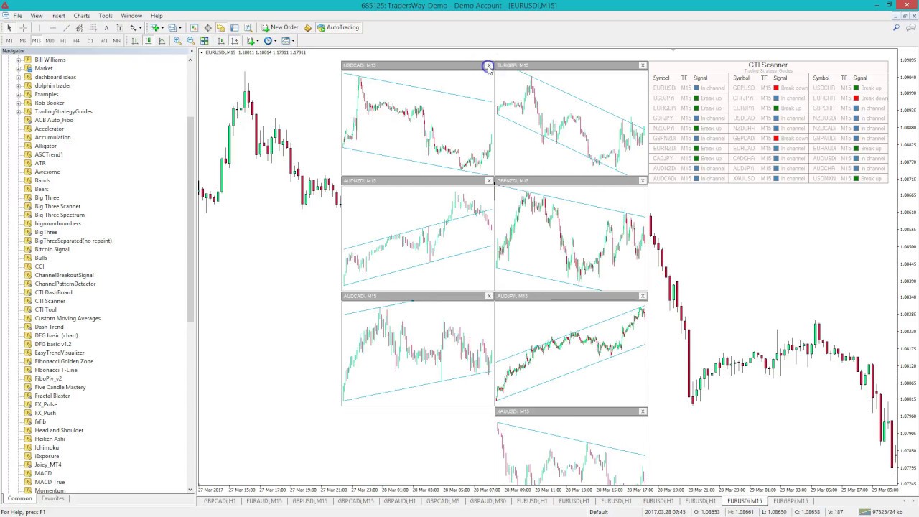Viewport: 919px width, 517px height.
Task: Pick the horizontal line drawing tool
Action: (x=53, y=27)
